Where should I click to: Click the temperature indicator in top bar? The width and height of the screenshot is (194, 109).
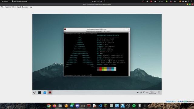[161, 1]
